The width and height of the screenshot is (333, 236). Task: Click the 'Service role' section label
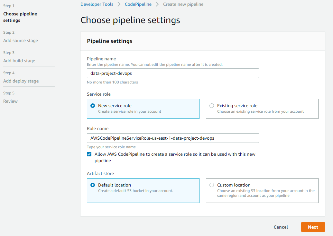(99, 94)
